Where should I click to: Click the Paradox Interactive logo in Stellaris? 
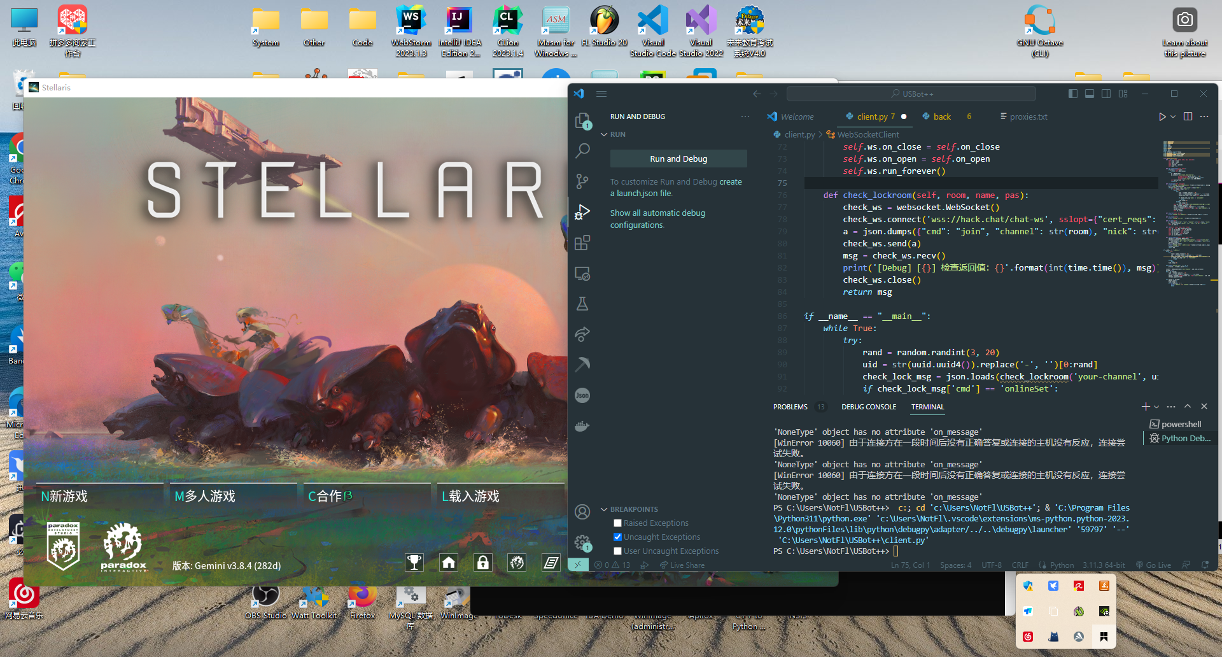pos(123,547)
